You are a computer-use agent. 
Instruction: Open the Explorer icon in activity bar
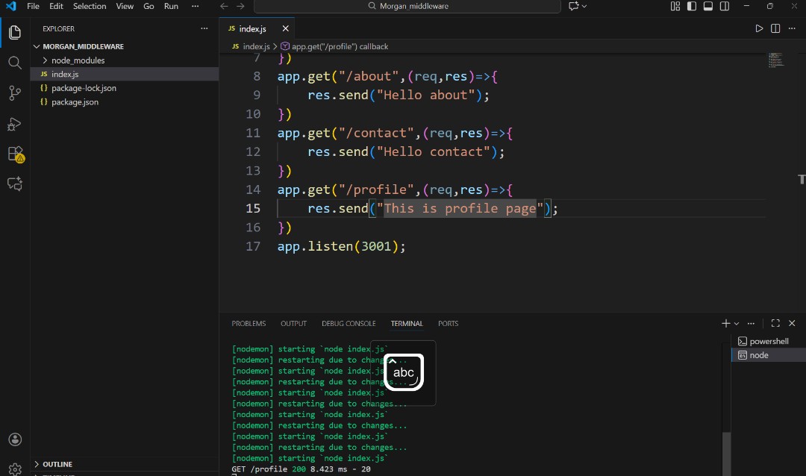pyautogui.click(x=14, y=32)
